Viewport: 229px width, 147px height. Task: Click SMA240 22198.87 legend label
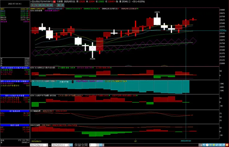pos(130,9)
